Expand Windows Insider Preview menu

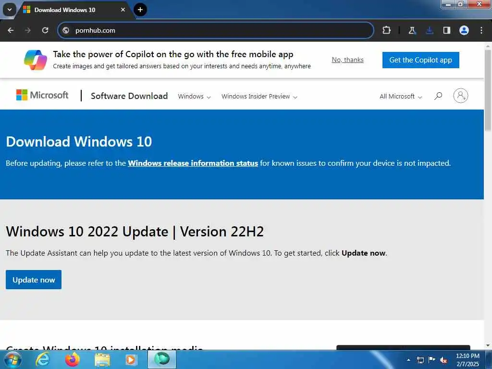coord(259,96)
